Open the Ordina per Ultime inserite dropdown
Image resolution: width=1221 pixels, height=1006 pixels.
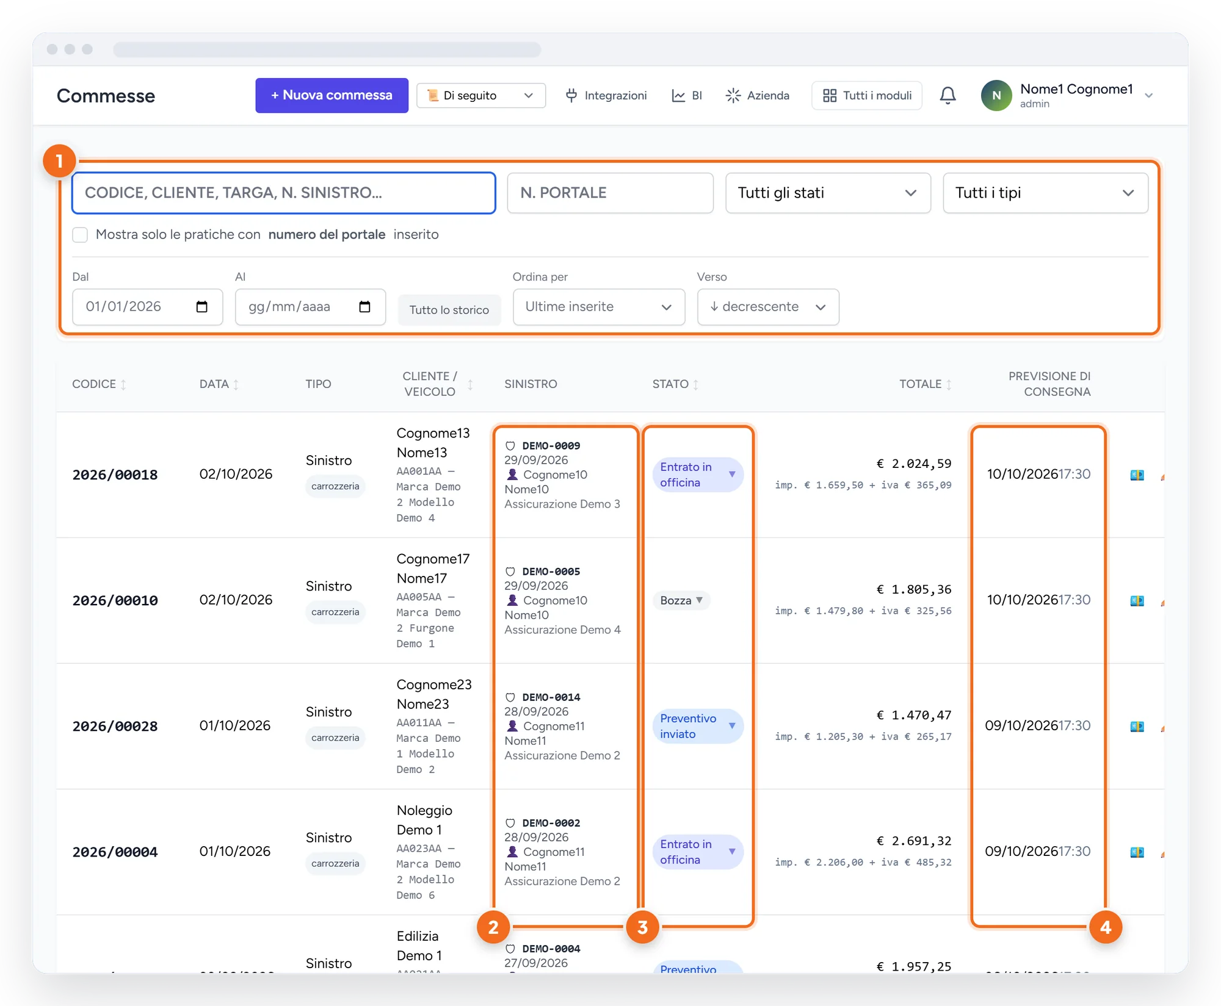(599, 307)
